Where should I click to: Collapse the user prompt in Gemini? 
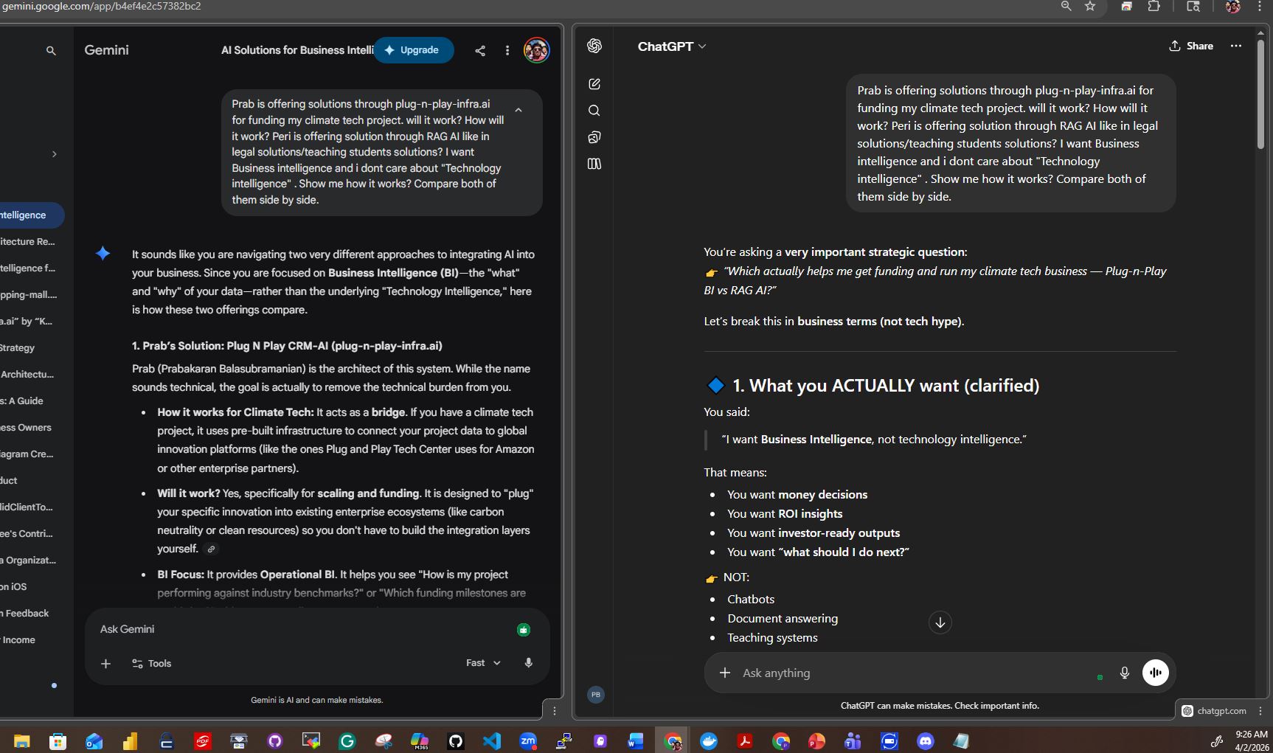[x=518, y=109]
